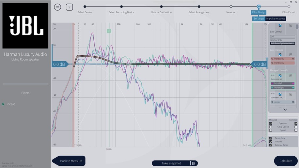This screenshot has height=168, width=299.
Task: Toggle the Detected Range checkbox
Action: click(x=271, y=145)
